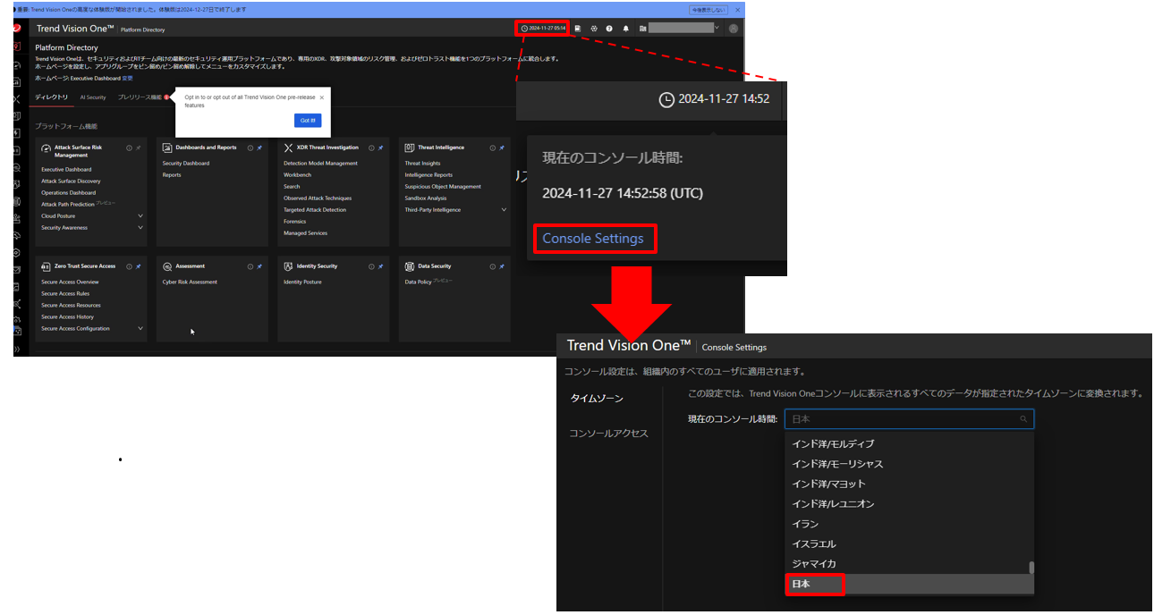Image resolution: width=1154 pixels, height=615 pixels.
Task: Show info for the Assessment card
Action: 250,266
